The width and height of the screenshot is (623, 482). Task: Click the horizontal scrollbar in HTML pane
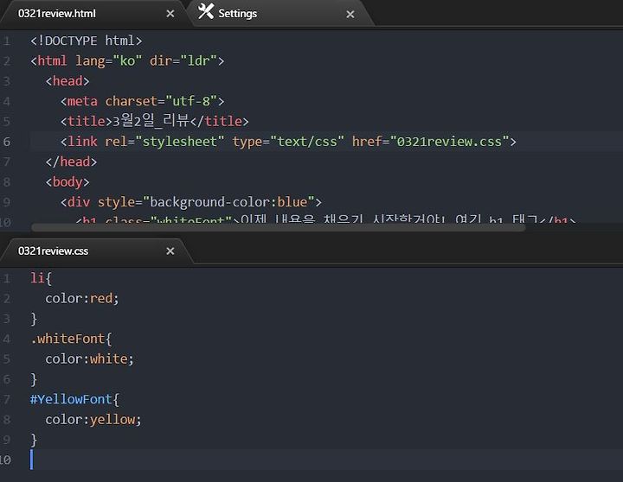278,227
